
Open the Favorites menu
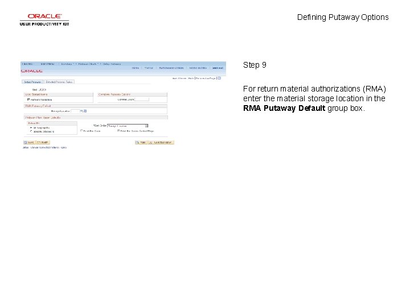point(28,64)
